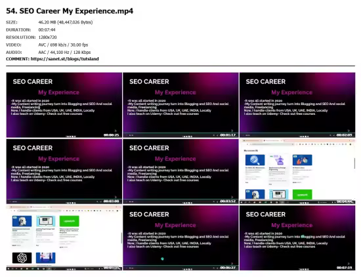Click the browser scrollbar in the ChatGPT logo frame

121,238
